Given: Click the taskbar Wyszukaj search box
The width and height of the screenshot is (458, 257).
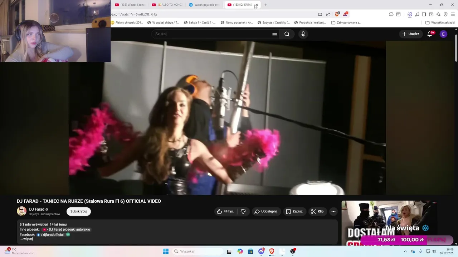Looking at the screenshot, I should pos(198,251).
